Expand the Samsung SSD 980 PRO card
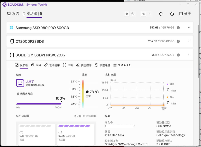This screenshot has height=147, width=201. [189, 28]
